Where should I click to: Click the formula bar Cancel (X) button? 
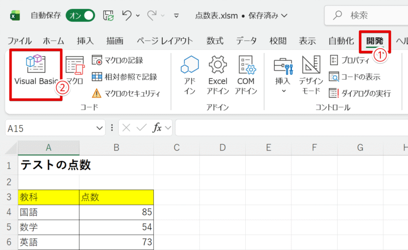pyautogui.click(x=126, y=128)
